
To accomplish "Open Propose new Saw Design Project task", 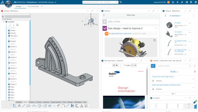I will click(x=163, y=77).
